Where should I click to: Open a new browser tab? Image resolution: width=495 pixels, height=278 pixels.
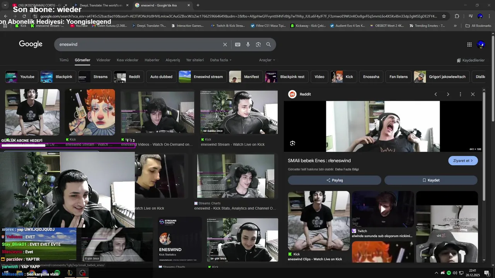[x=198, y=5]
